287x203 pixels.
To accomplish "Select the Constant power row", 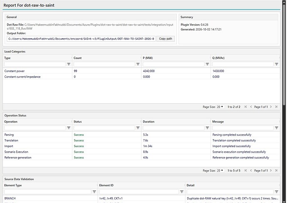I will point(141,71).
